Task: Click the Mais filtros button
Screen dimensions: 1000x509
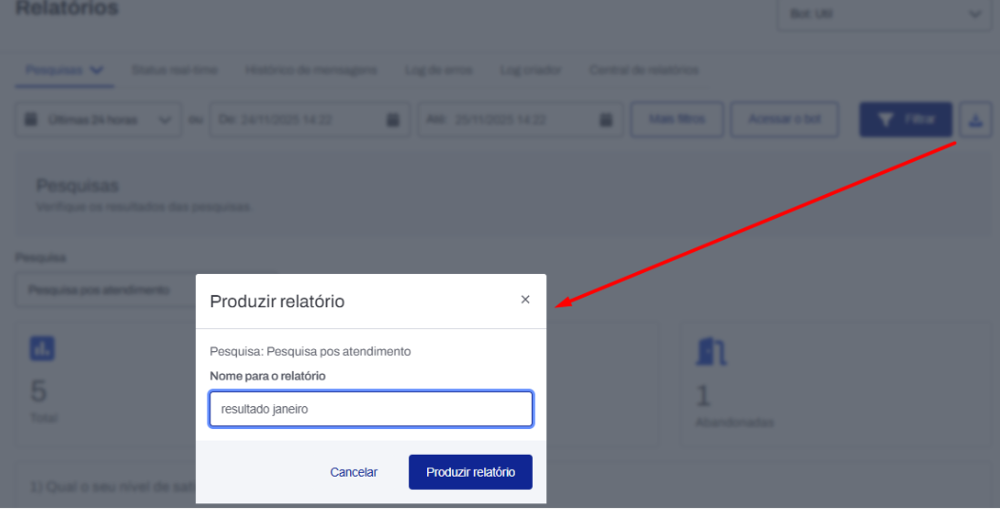Action: tap(676, 120)
